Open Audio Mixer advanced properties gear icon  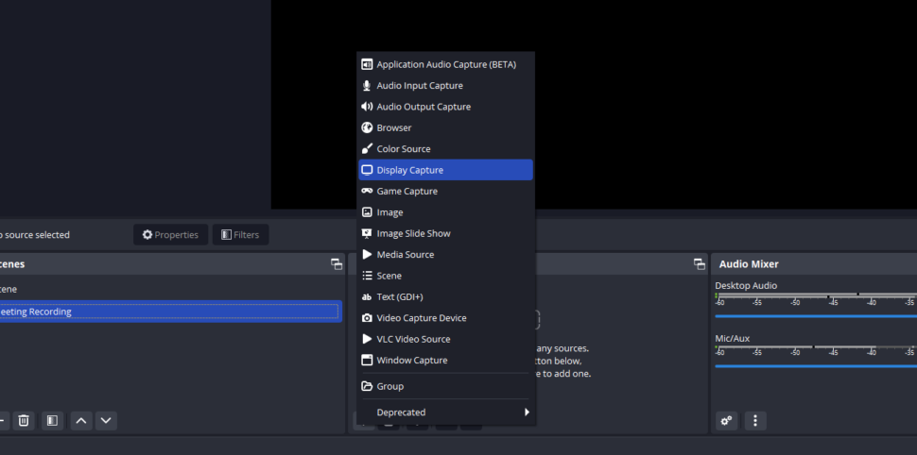pyautogui.click(x=726, y=420)
